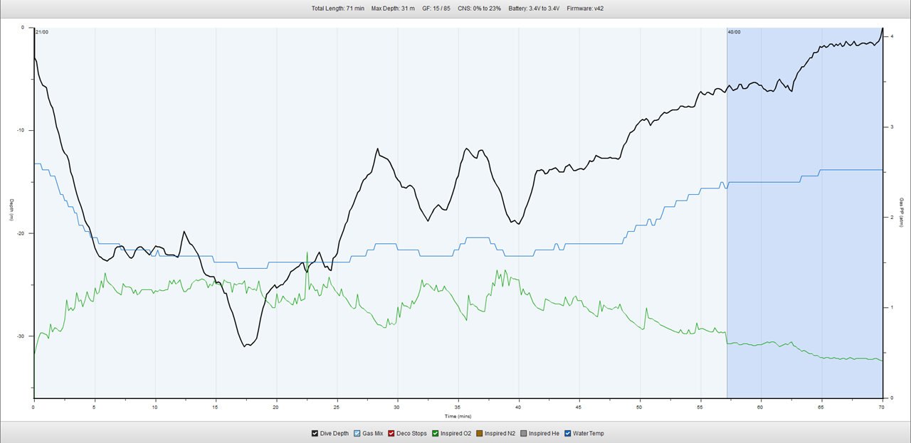Click the Firmware: v42 label
911x443 pixels.
[586, 9]
